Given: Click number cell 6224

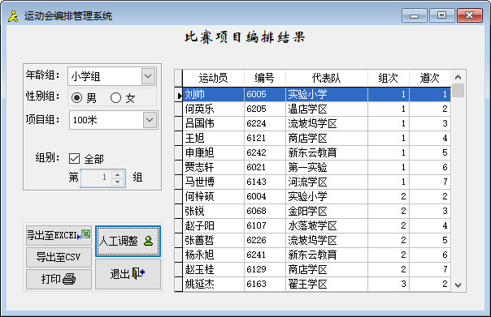Looking at the screenshot, I should click(264, 123).
